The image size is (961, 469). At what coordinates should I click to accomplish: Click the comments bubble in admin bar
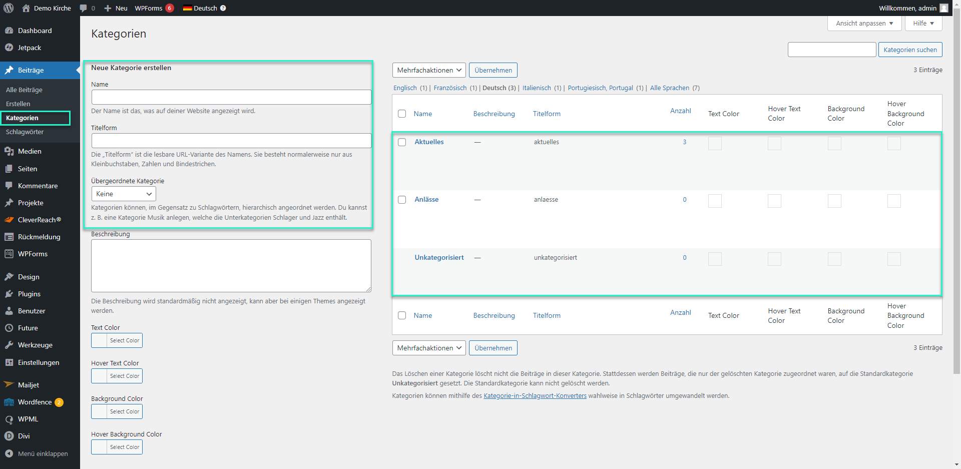pyautogui.click(x=84, y=8)
